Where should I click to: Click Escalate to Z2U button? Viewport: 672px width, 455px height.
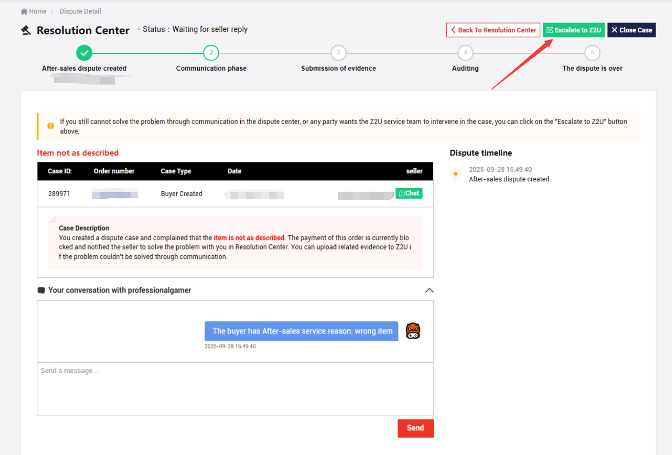pyautogui.click(x=574, y=30)
